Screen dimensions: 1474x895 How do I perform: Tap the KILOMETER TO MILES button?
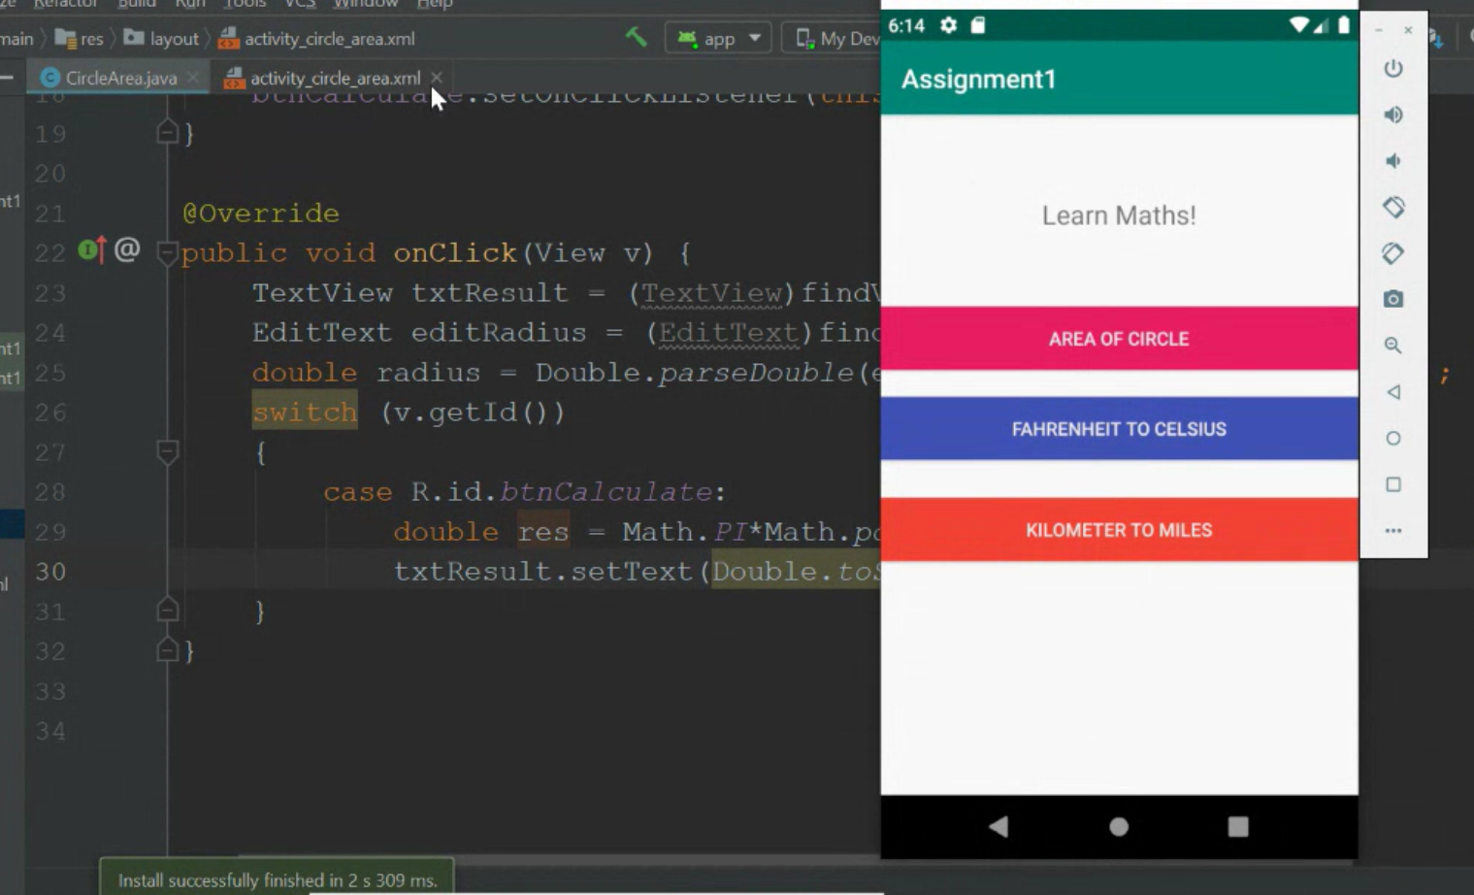(x=1119, y=530)
